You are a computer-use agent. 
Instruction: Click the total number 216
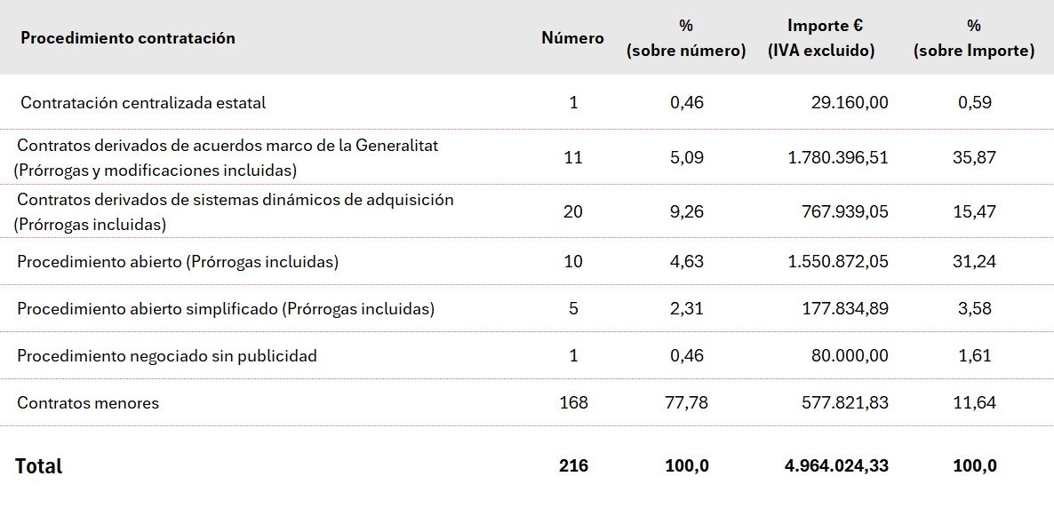pyautogui.click(x=573, y=466)
